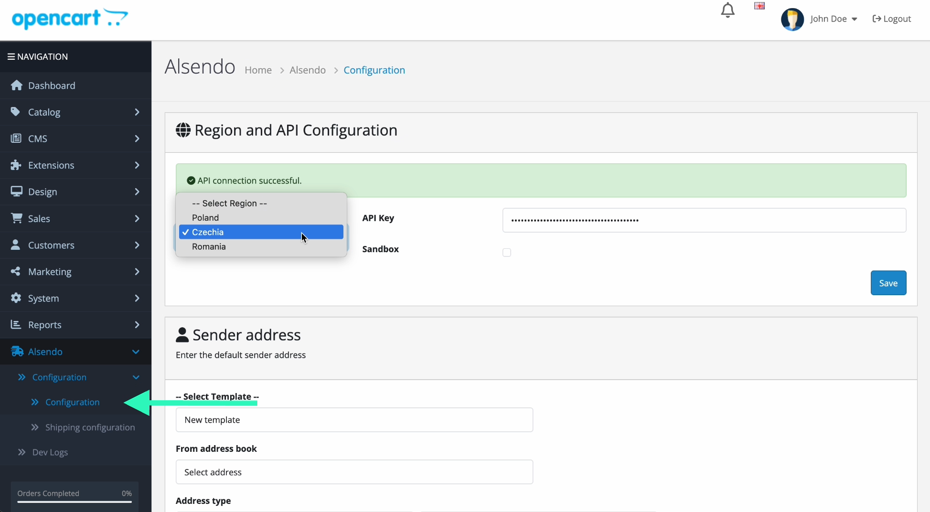Expand the Sales menu chevron
The width and height of the screenshot is (930, 512).
[x=137, y=218]
